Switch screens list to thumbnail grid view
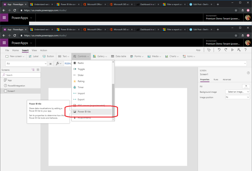 38,70
